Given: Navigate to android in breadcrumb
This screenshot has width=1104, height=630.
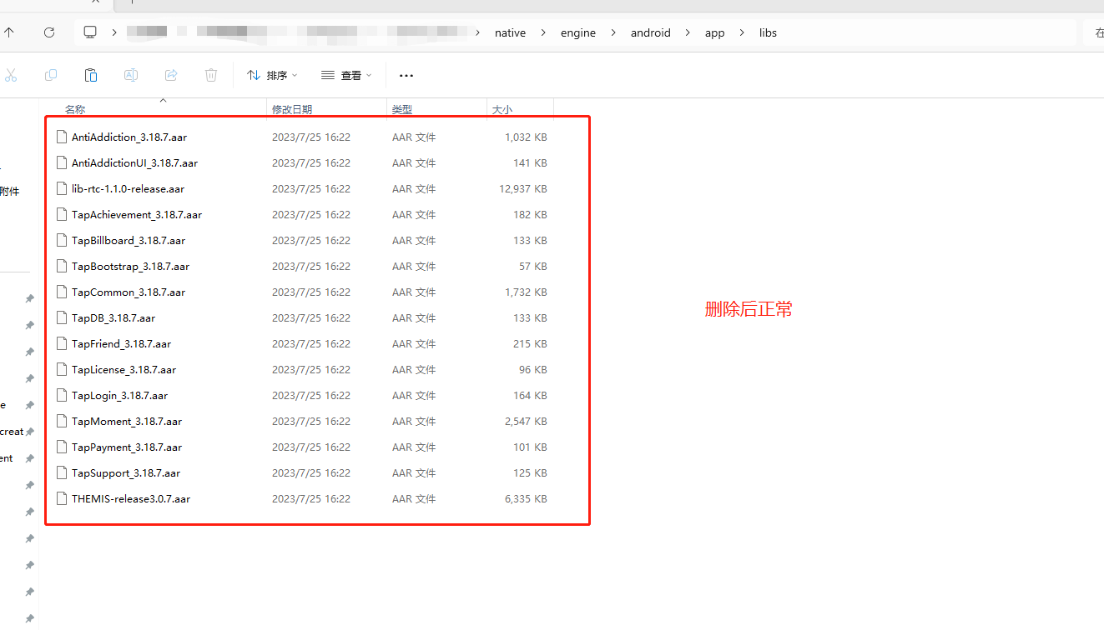Looking at the screenshot, I should [x=651, y=32].
